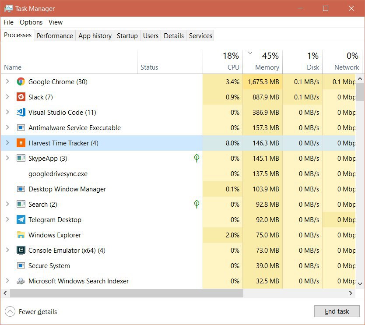
Task: Sort by the CPU column header
Action: point(223,62)
